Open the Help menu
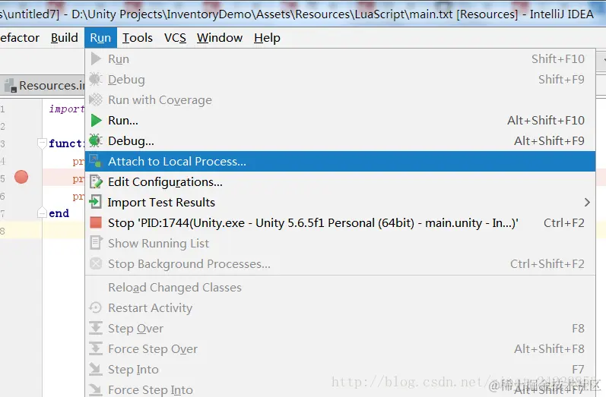The height and width of the screenshot is (397, 606). [267, 38]
